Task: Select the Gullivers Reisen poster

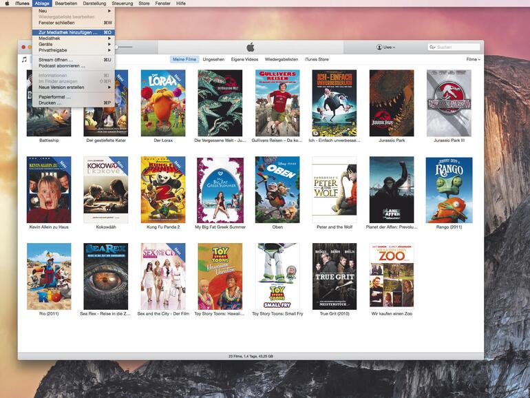Action: click(x=277, y=103)
